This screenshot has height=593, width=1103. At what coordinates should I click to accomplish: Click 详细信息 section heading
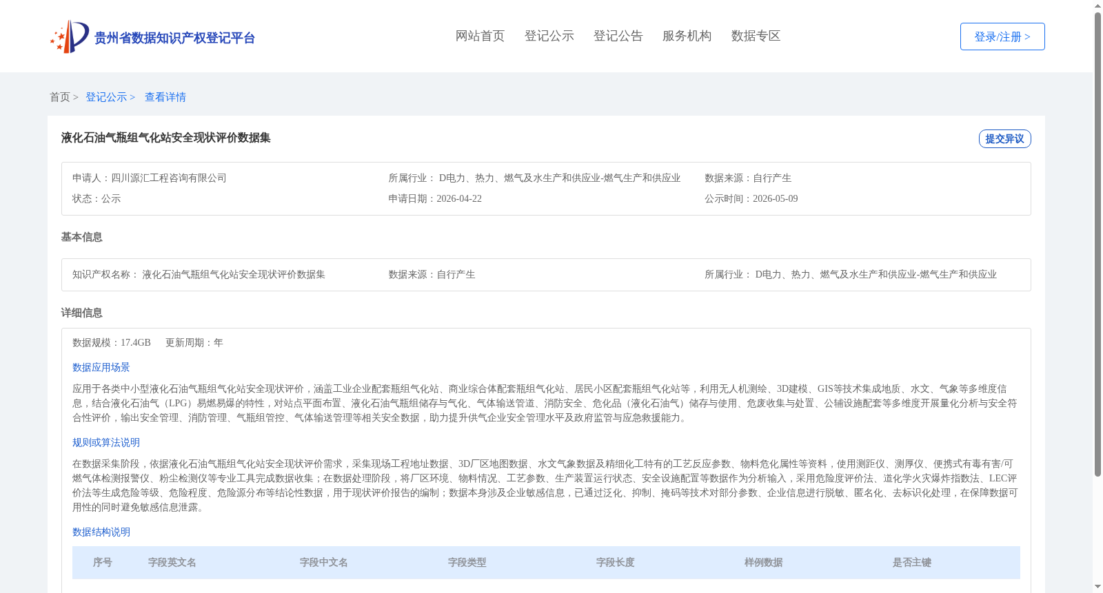[81, 313]
